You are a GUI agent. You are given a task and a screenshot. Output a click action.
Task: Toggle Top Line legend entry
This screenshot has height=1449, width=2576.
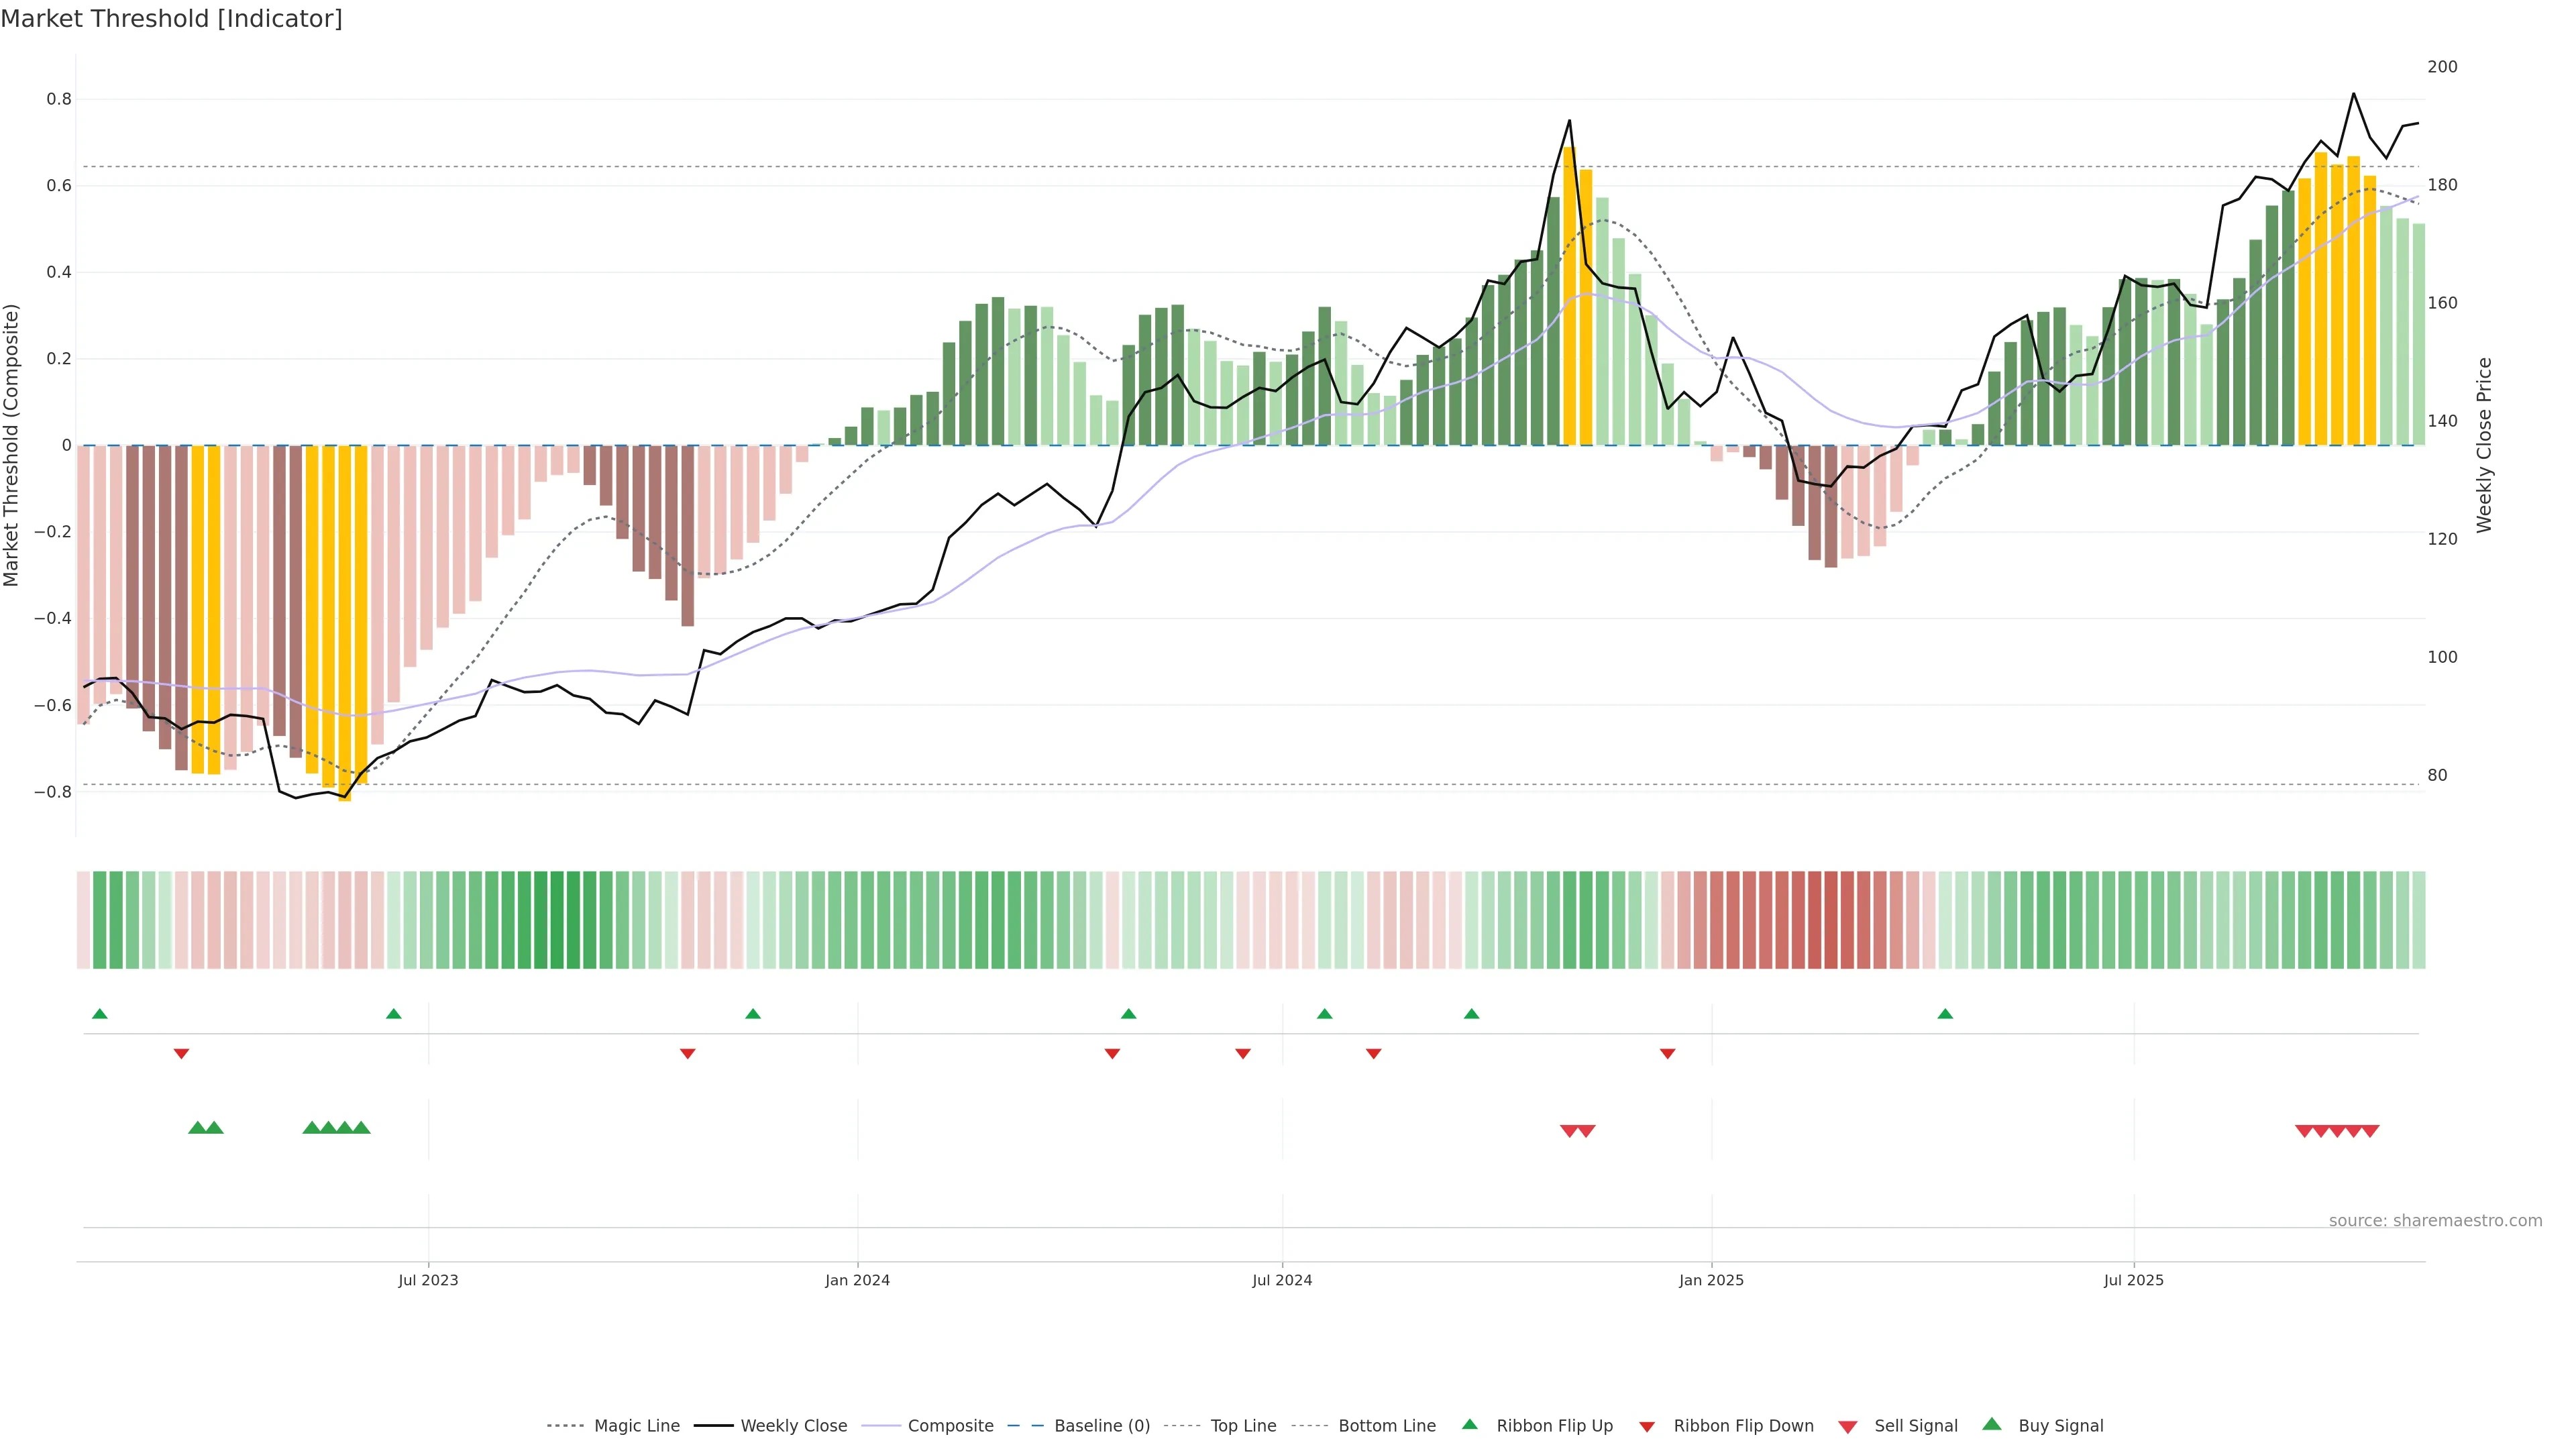(x=1243, y=1426)
